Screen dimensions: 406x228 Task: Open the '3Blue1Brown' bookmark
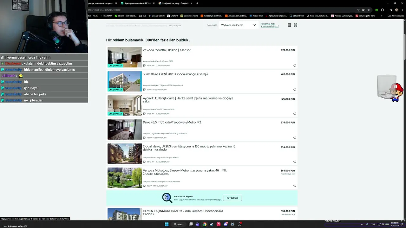coord(297,16)
